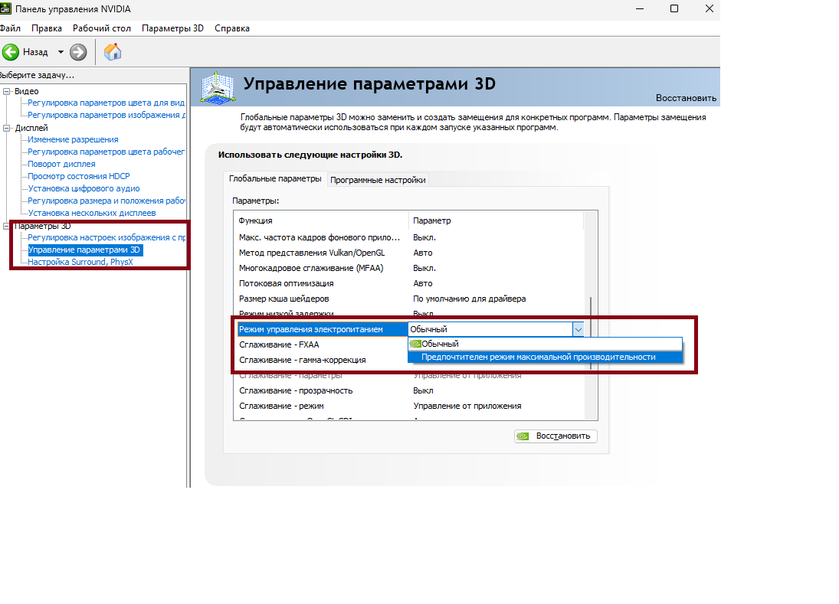Screen dimensions: 839x604
Task: Minimize the NVIDIA control panel window
Action: [x=640, y=9]
